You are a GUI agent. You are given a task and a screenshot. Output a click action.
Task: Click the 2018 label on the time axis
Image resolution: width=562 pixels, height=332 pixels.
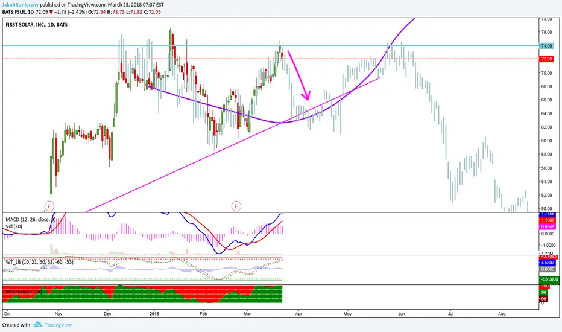(154, 314)
